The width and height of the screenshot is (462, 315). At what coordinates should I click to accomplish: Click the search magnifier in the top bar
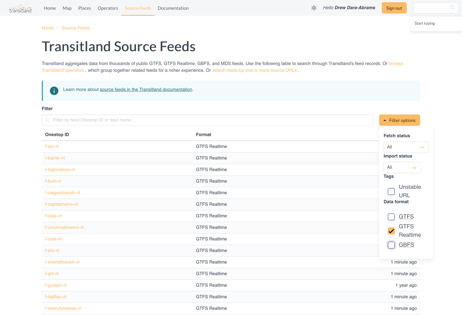(x=453, y=8)
